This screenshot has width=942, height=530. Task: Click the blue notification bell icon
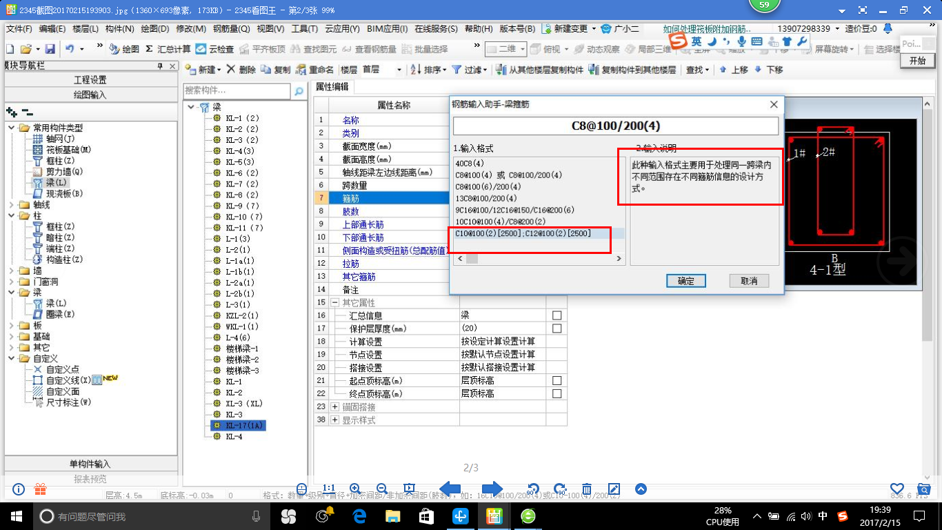[x=888, y=28]
